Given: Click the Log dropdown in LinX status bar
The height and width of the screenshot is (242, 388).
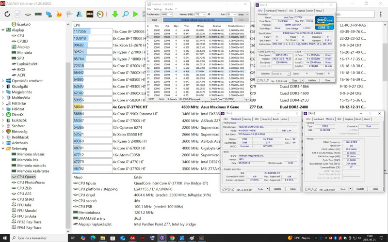Looking at the screenshot, I should click(x=246, y=99).
